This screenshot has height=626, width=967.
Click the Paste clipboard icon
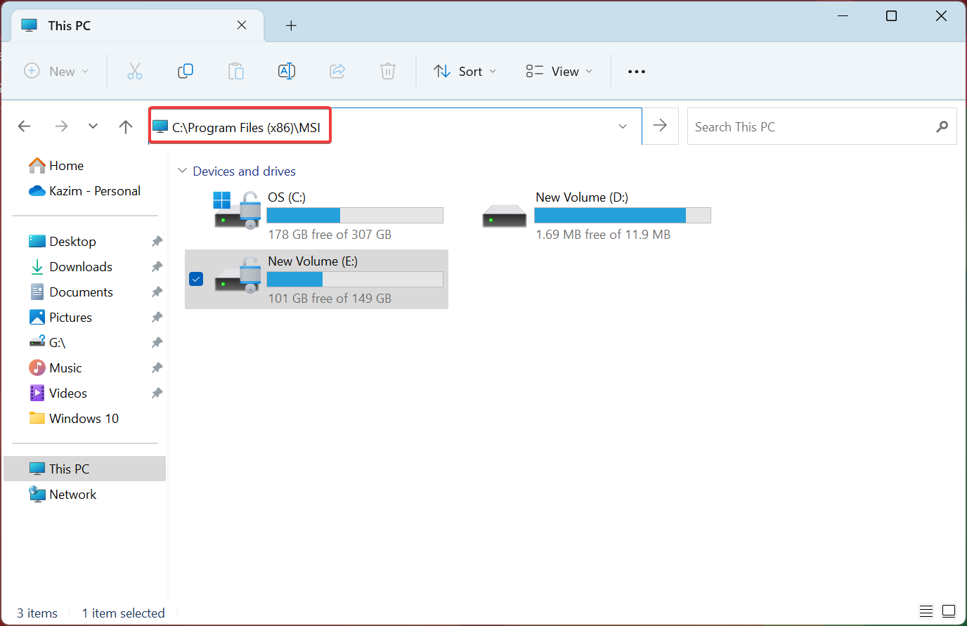click(236, 71)
